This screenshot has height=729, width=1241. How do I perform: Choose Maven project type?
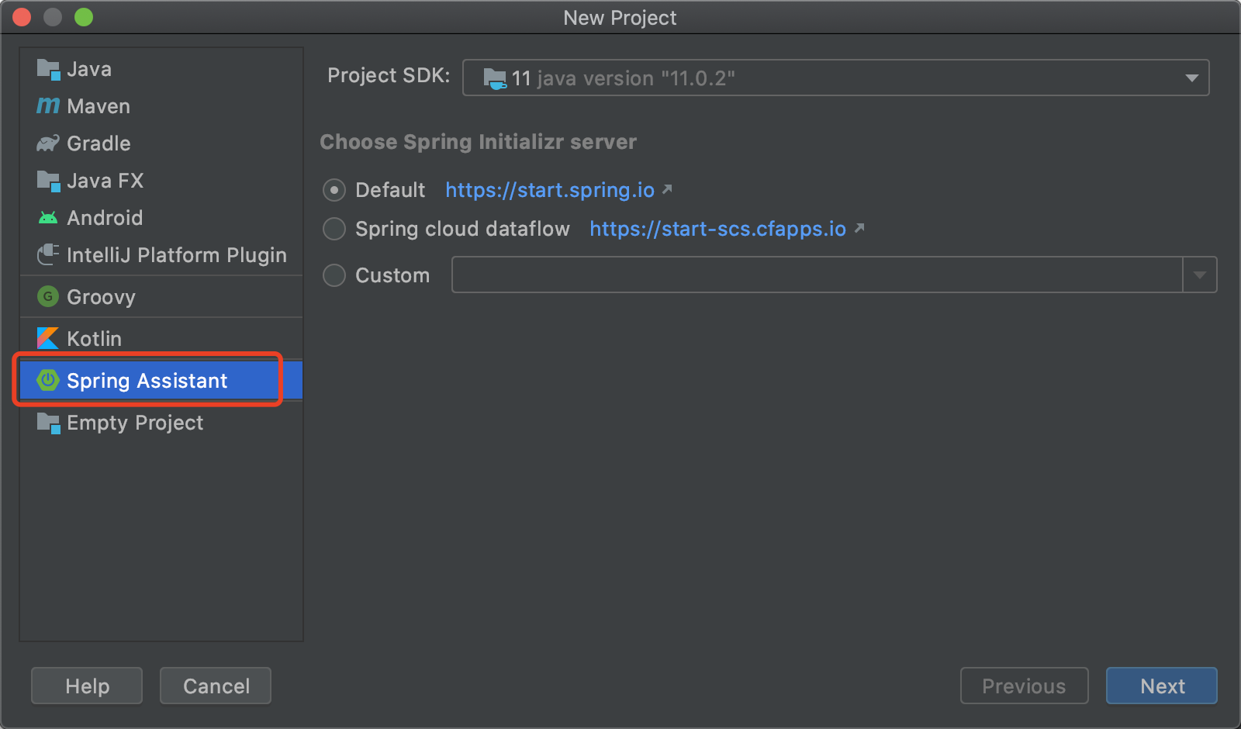[161, 106]
